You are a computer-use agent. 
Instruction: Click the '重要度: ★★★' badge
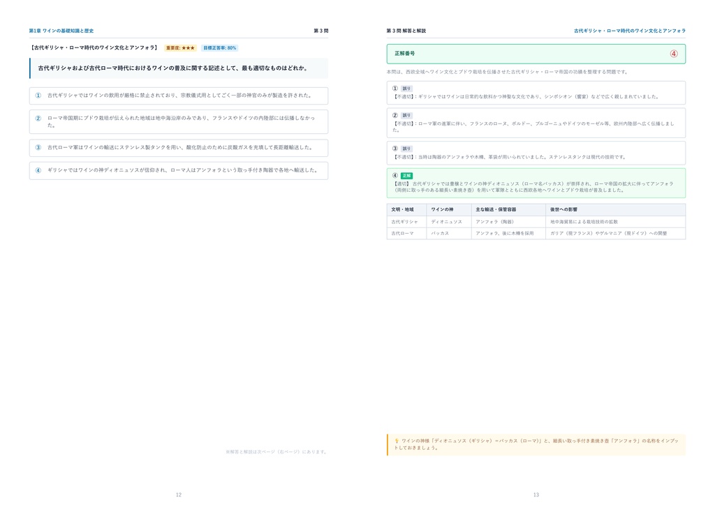click(x=180, y=48)
